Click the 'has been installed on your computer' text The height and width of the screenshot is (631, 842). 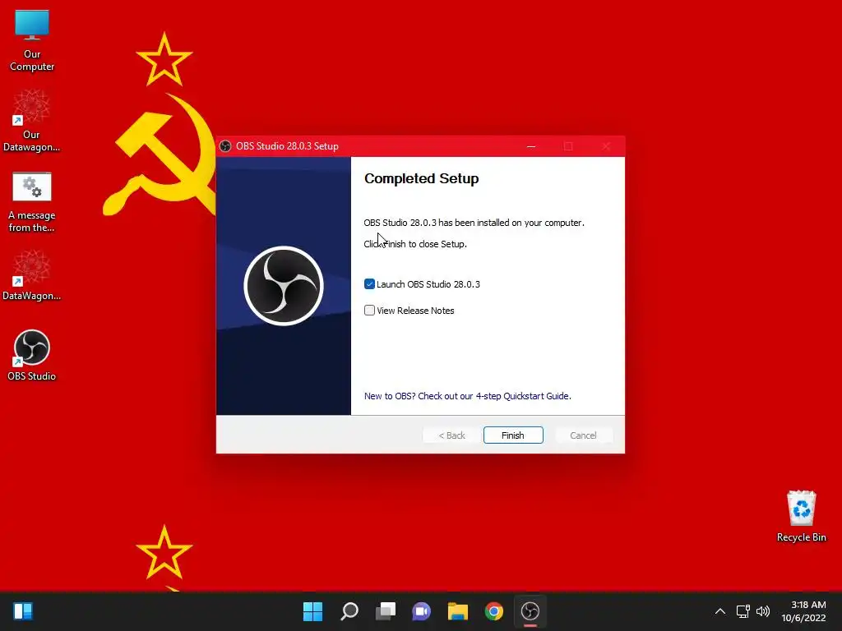(x=511, y=223)
